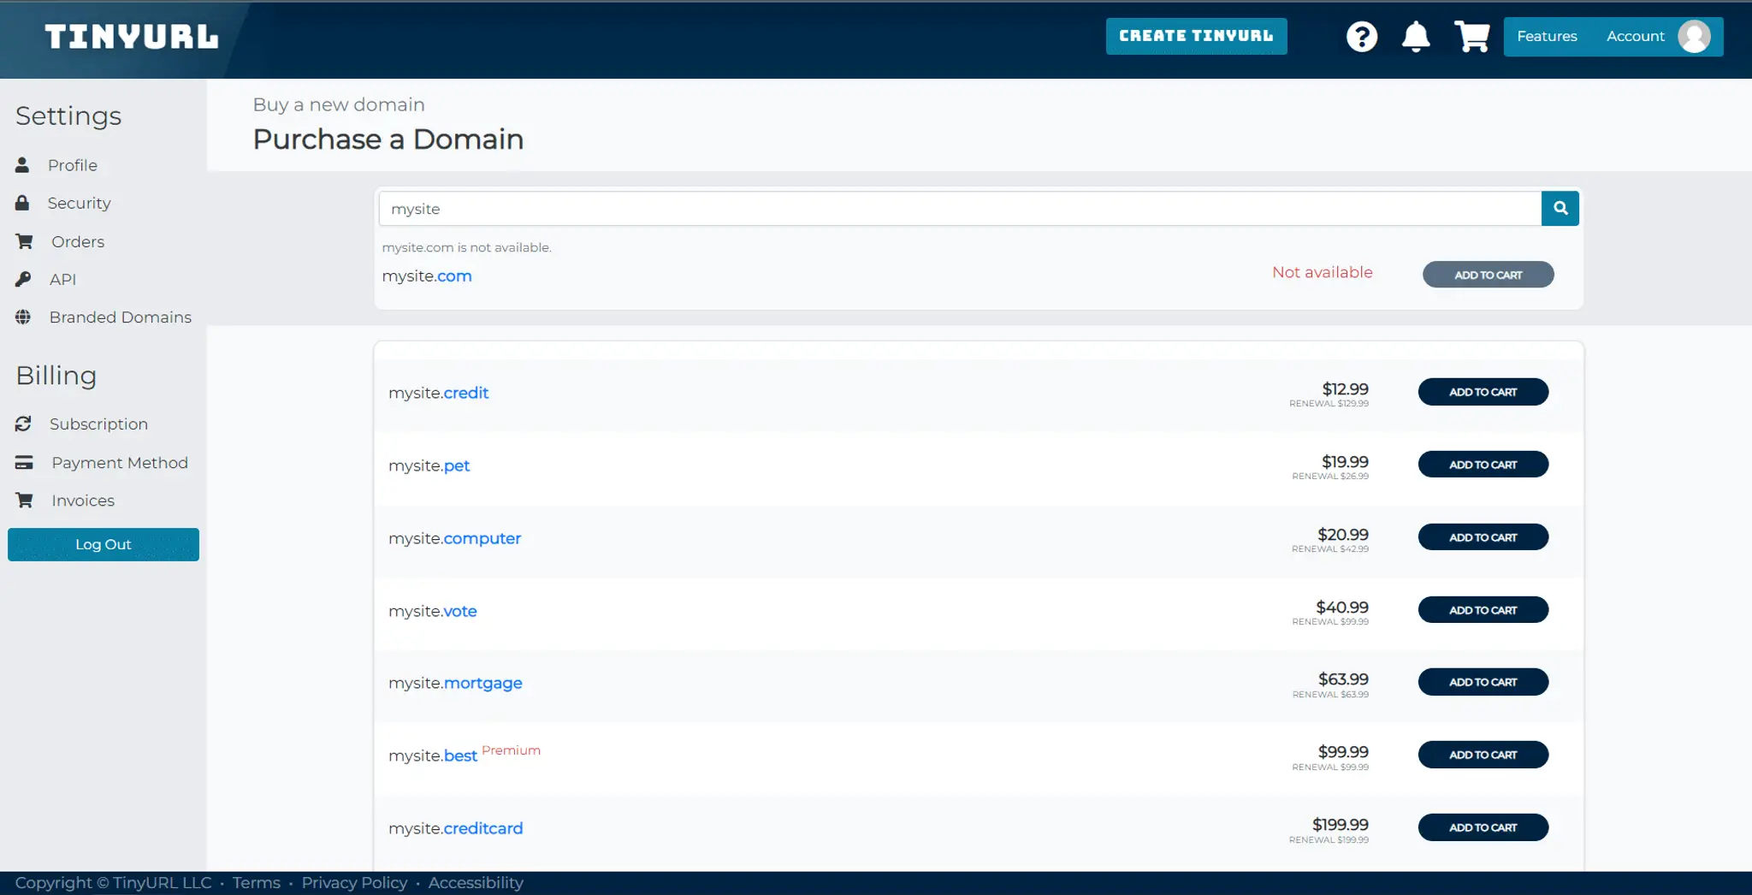The image size is (1752, 895).
Task: Click the account avatar icon
Action: (1694, 37)
